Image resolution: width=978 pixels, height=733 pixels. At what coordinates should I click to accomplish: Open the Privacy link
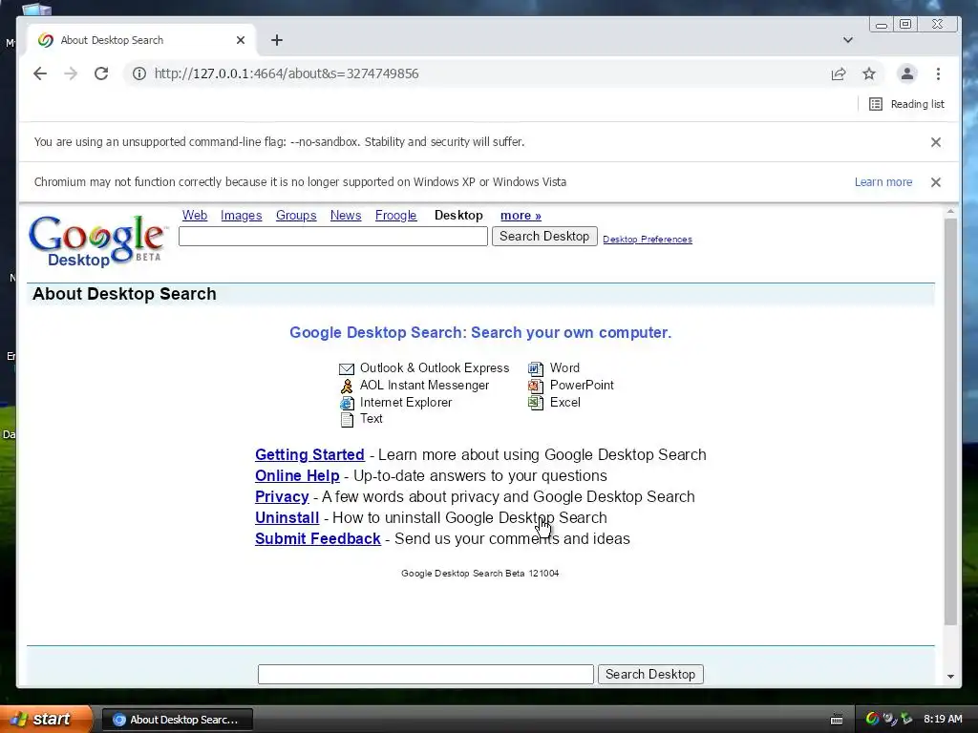282,496
